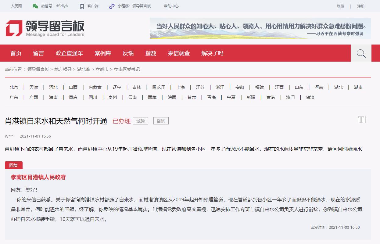Go to 案例库 in the navigation bar
380x244 pixels.
point(103,53)
